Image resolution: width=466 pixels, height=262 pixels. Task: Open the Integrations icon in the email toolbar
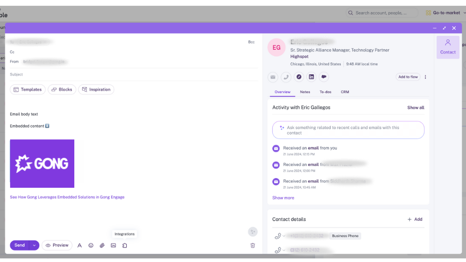125,246
